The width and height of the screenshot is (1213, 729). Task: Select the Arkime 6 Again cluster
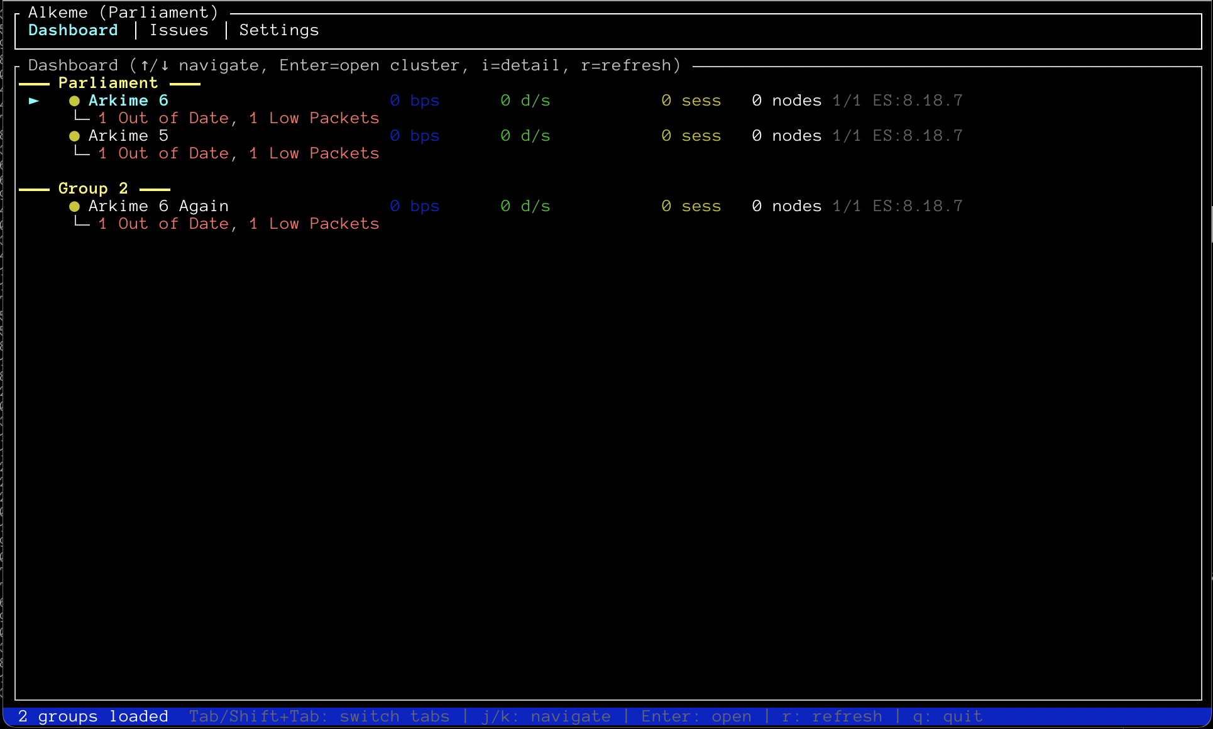[158, 206]
